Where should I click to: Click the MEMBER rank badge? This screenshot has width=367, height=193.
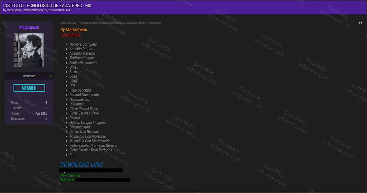point(29,88)
